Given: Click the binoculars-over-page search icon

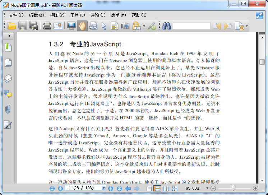Looking at the screenshot, I should pyautogui.click(x=93, y=26).
